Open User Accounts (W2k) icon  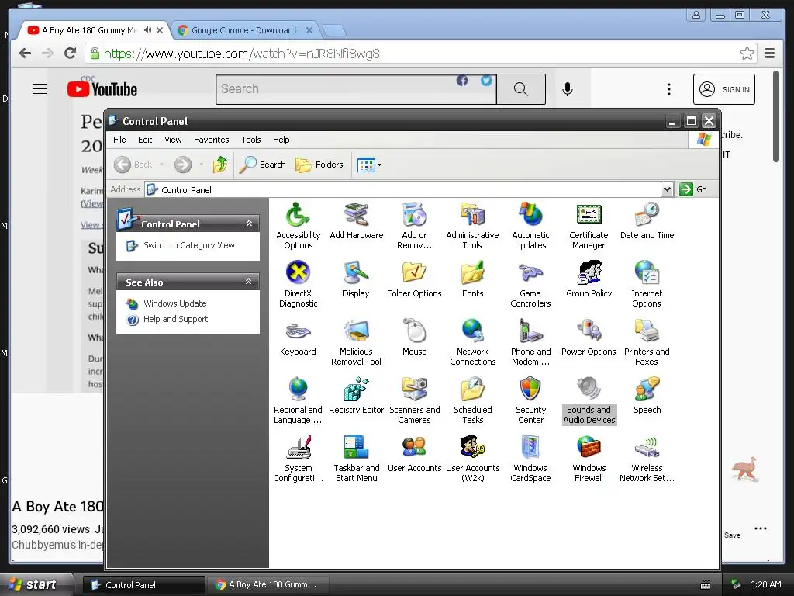click(472, 459)
